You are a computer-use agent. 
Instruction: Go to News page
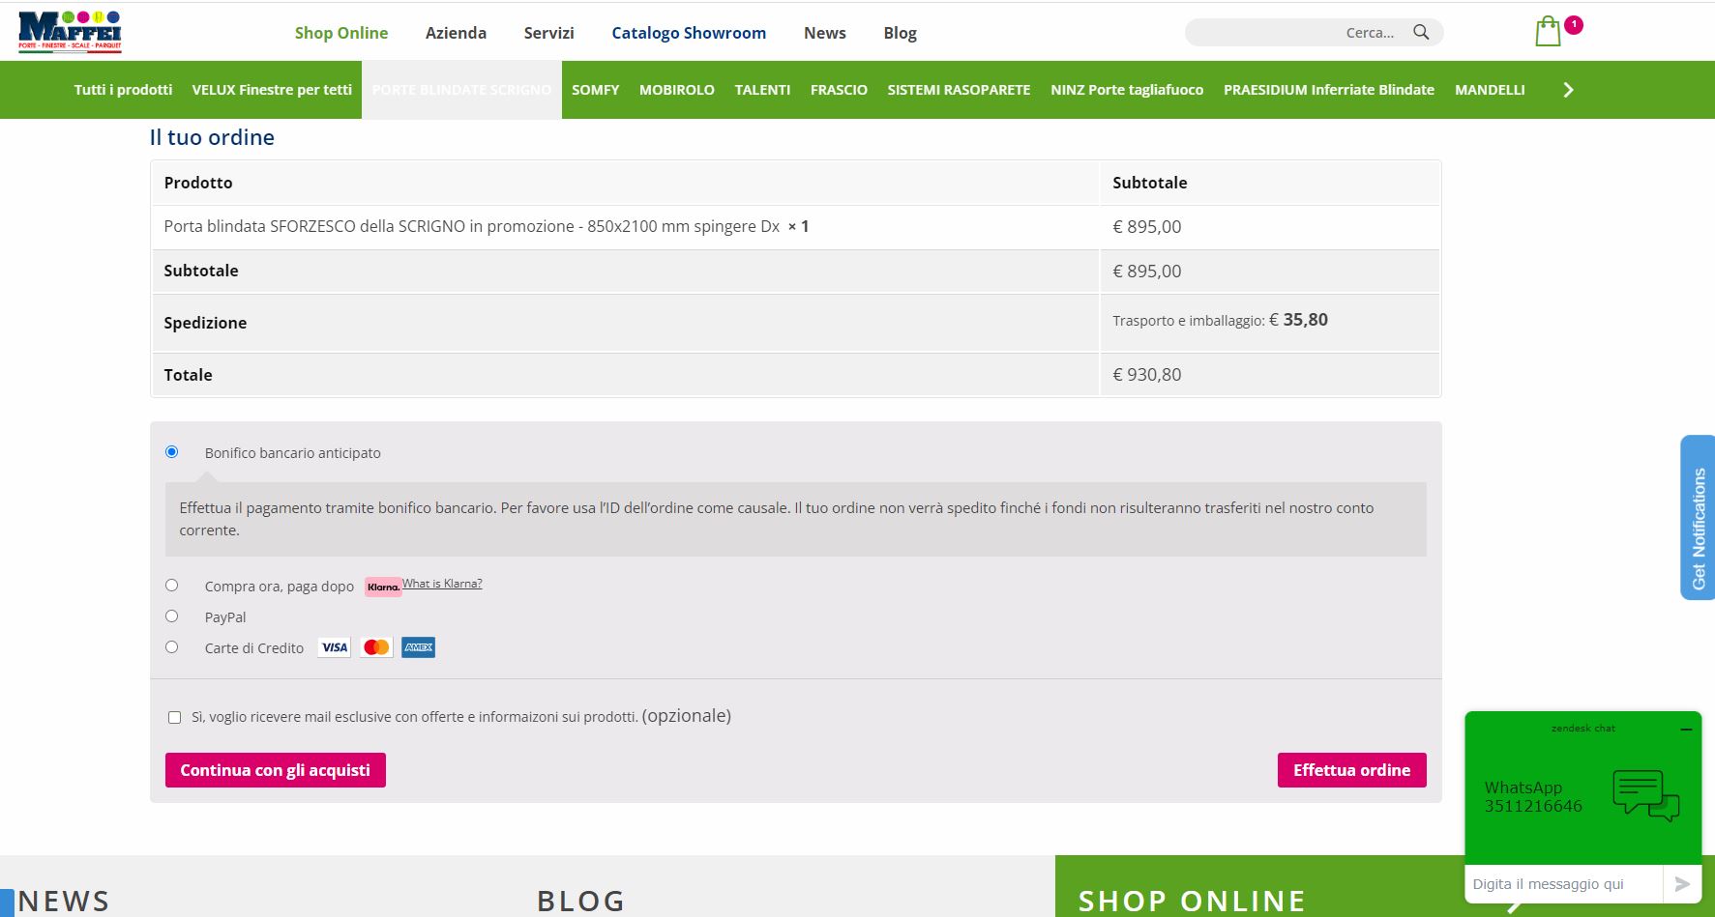point(825,33)
